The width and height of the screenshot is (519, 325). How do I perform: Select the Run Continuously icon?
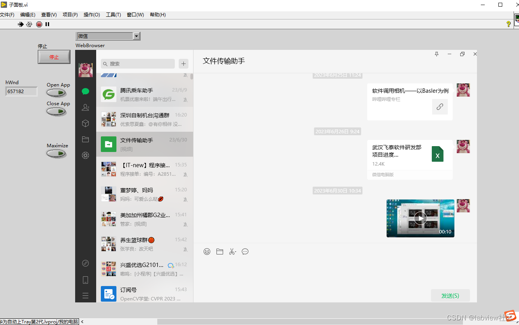click(x=29, y=24)
